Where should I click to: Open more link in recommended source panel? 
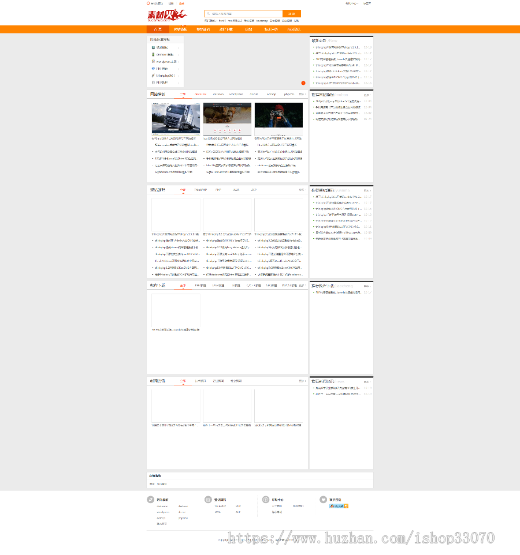367,191
